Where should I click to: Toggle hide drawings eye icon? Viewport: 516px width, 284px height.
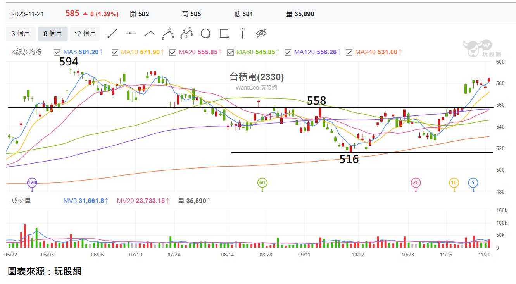click(x=261, y=33)
